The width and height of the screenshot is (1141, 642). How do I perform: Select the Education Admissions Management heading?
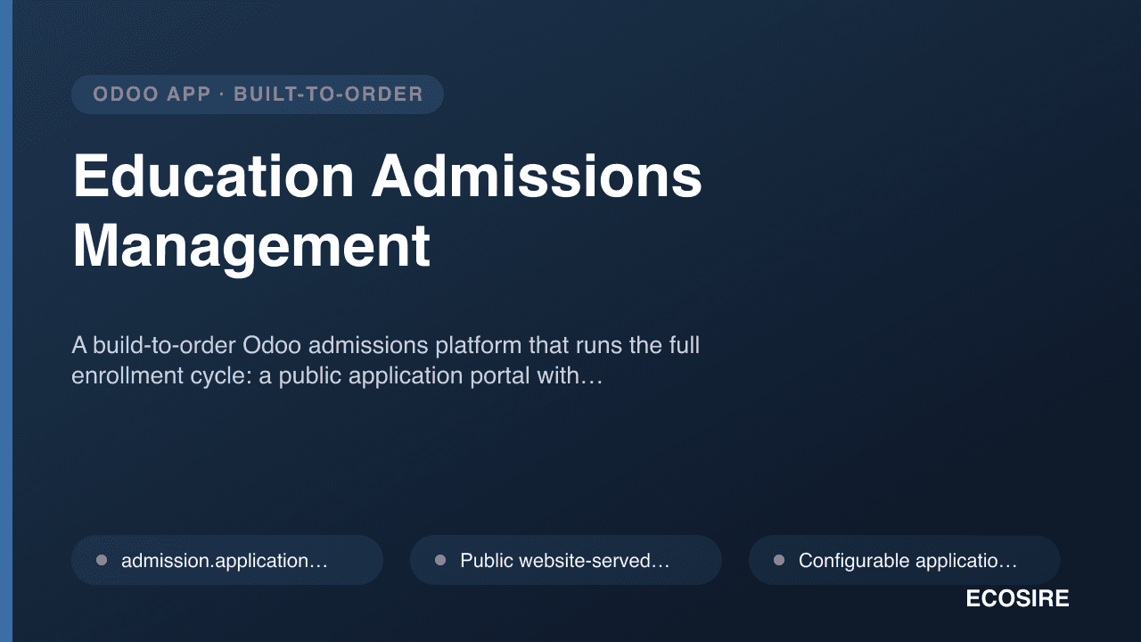coord(388,211)
